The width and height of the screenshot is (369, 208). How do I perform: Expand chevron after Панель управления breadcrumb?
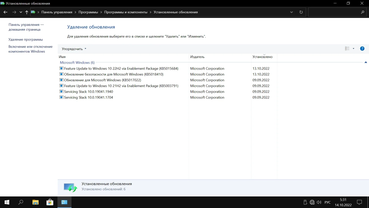pos(76,12)
